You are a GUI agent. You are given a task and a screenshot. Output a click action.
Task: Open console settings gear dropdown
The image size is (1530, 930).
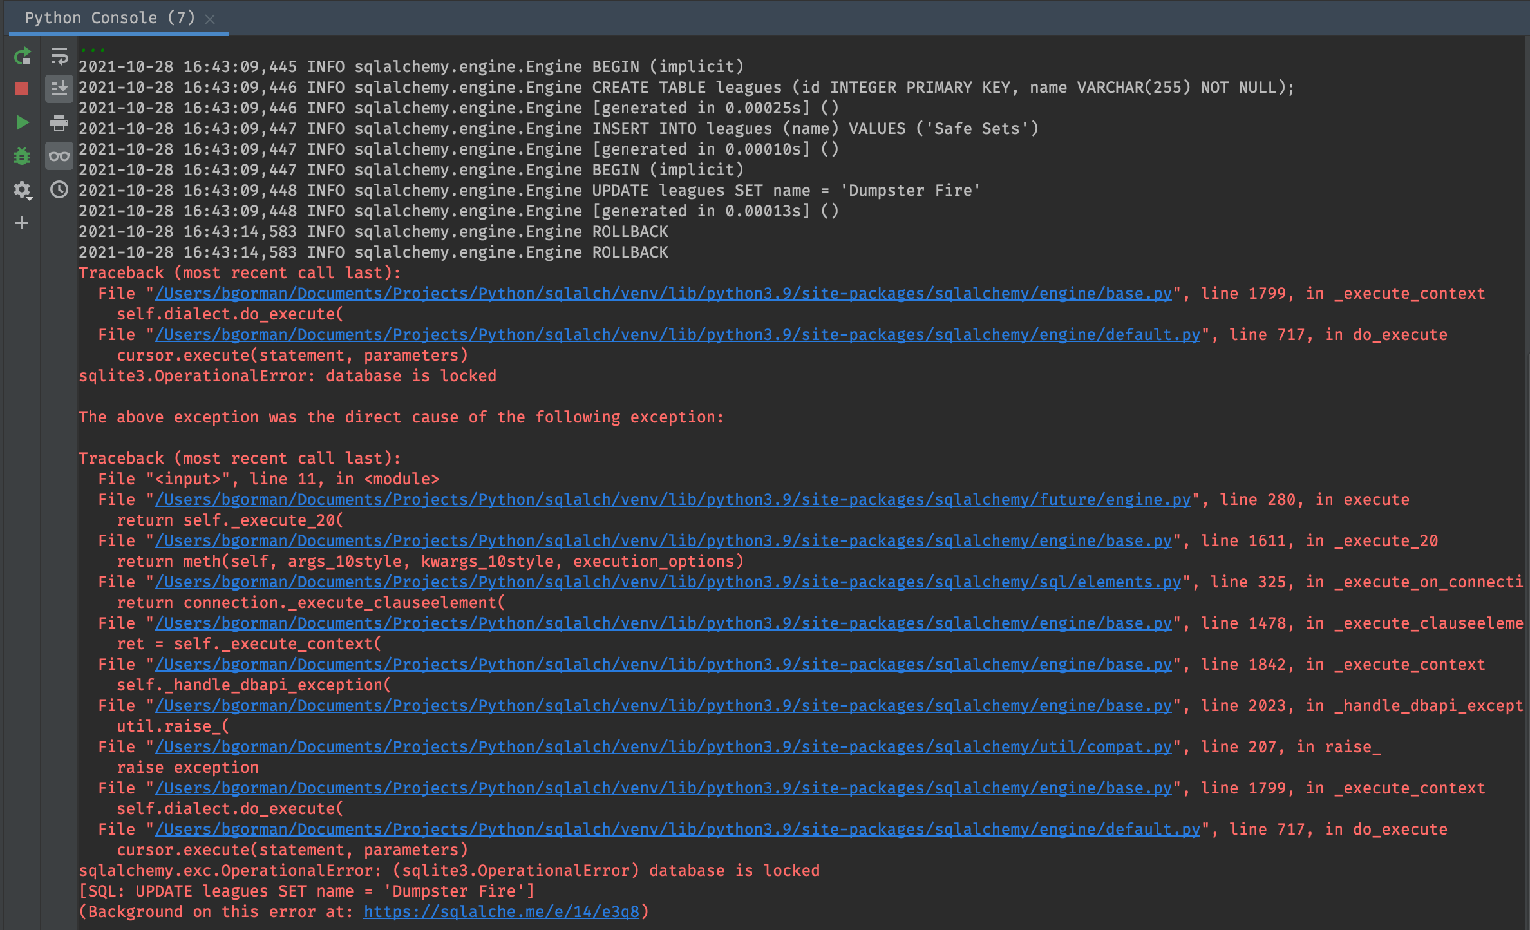(22, 189)
